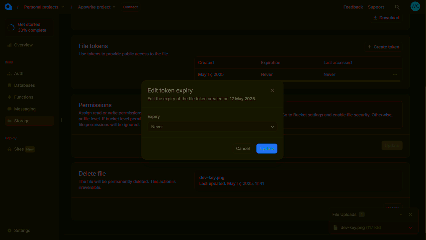
Task: Open the Feedback menu item
Action: click(x=353, y=7)
